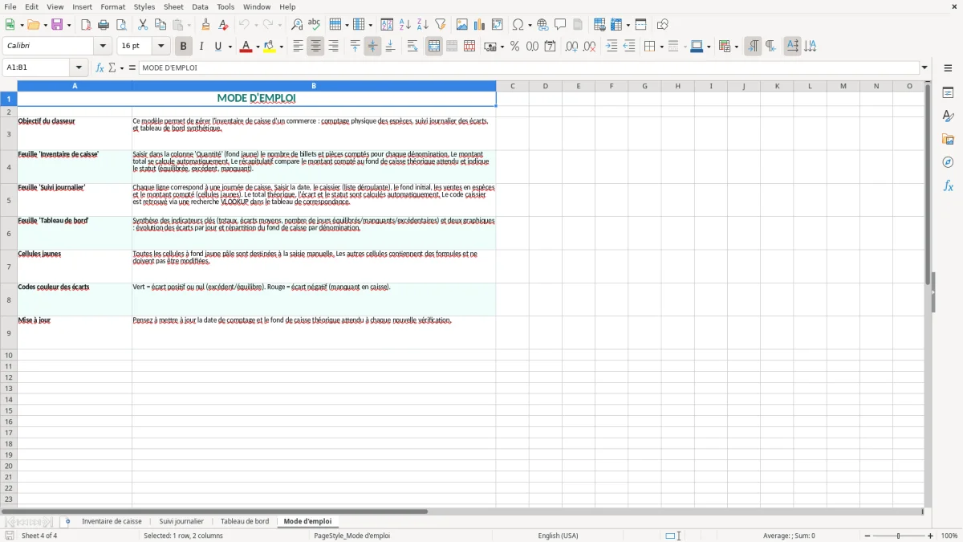
Task: Switch to the Inventaire de caisse sheet
Action: (x=112, y=522)
